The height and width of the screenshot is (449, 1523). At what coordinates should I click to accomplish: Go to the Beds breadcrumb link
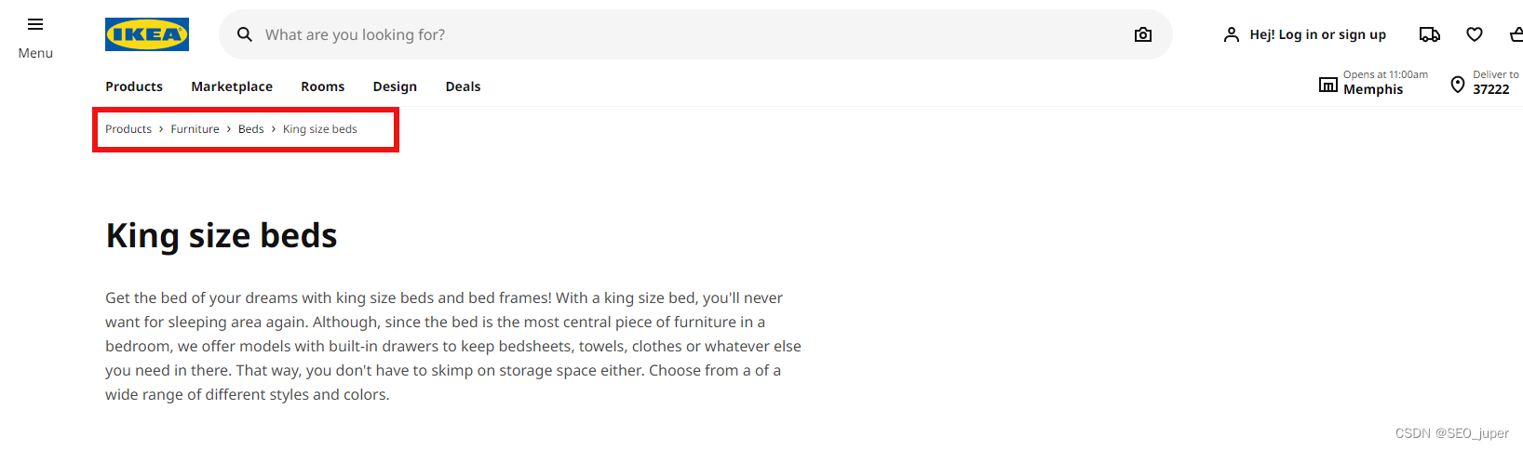[x=251, y=129]
